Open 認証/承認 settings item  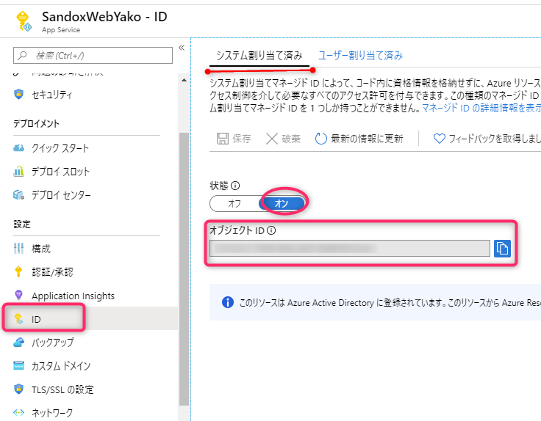click(52, 272)
